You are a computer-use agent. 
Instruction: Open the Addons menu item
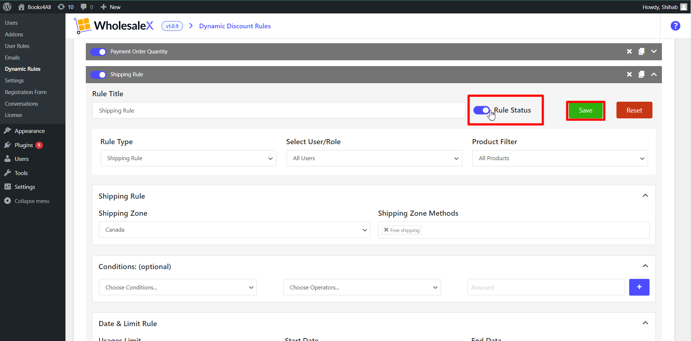14,34
